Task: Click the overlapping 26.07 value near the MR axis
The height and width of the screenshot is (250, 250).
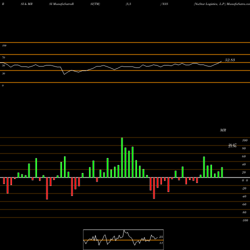Action: (x=232, y=145)
